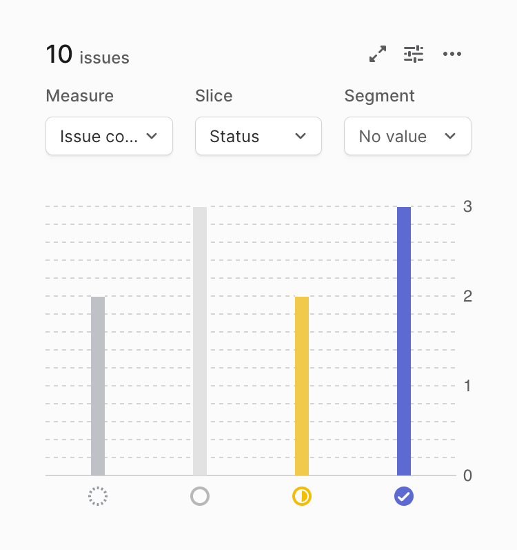Open the Segment dropdown showing No value

407,136
